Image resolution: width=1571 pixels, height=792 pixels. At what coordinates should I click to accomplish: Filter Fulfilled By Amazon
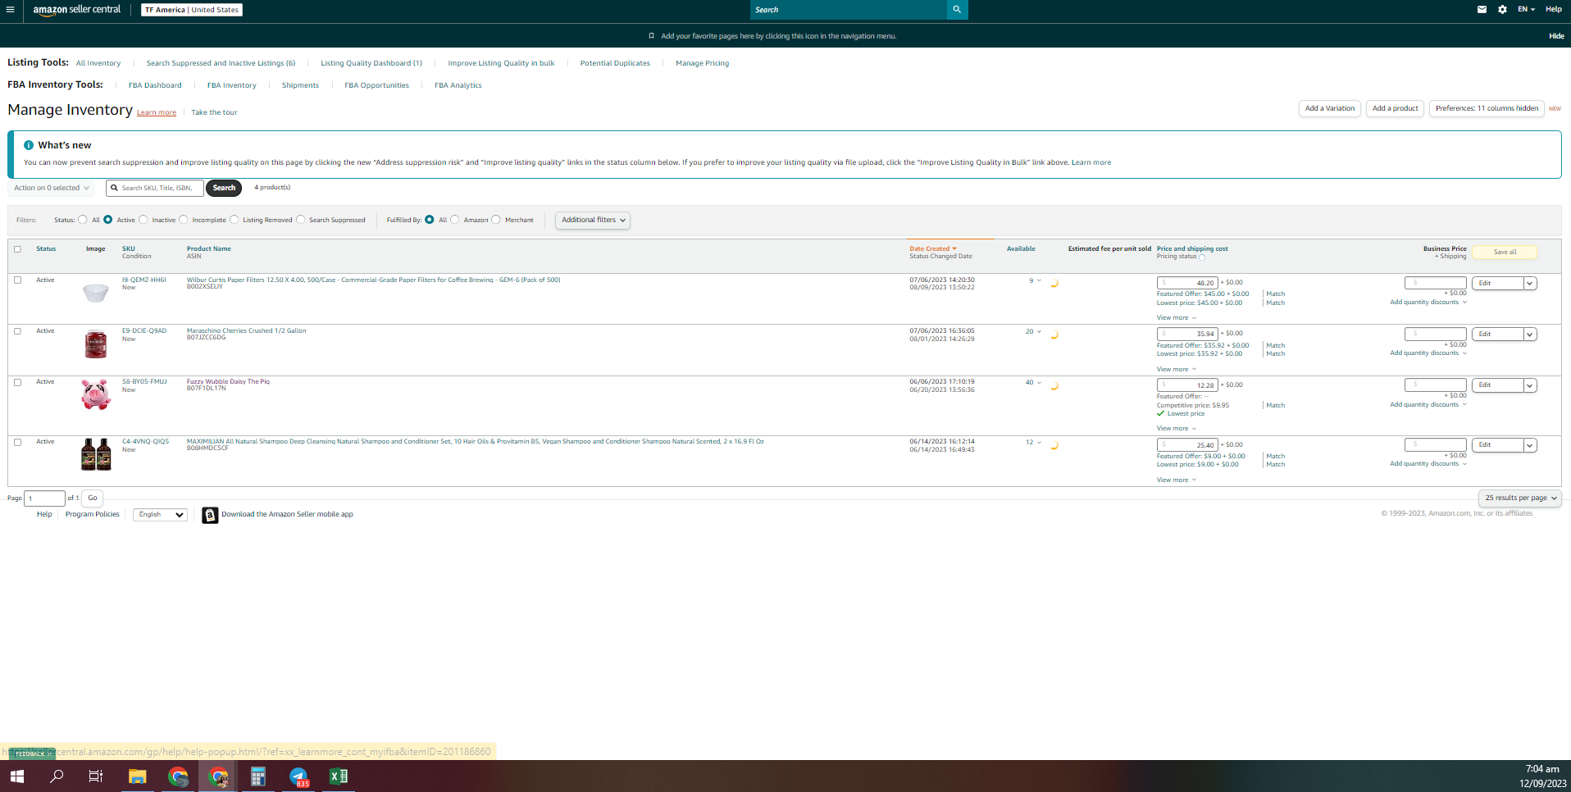455,220
